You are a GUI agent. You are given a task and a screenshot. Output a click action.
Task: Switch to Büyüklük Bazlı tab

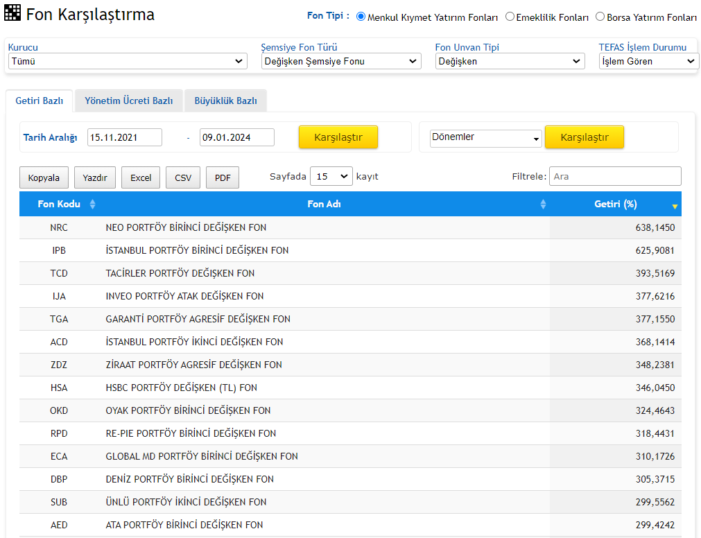click(x=226, y=101)
